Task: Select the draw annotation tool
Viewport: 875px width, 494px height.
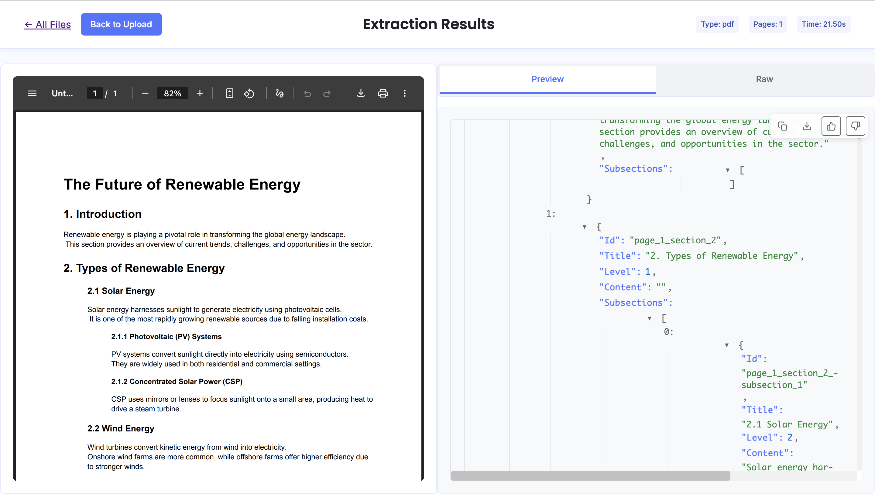Action: 280,94
